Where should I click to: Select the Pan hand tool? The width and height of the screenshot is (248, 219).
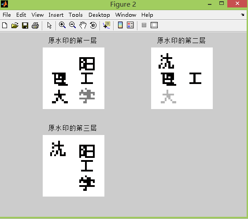tap(83, 25)
